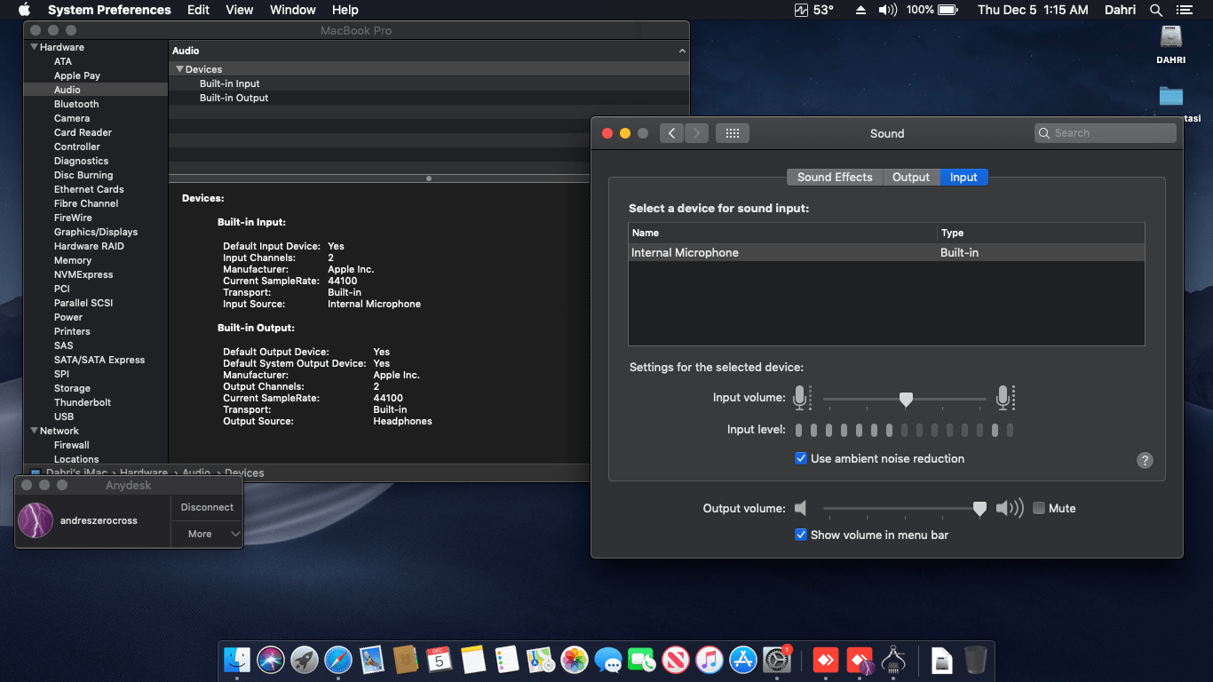1213x682 pixels.
Task: Toggle the Mute checkbox
Action: coord(1038,509)
